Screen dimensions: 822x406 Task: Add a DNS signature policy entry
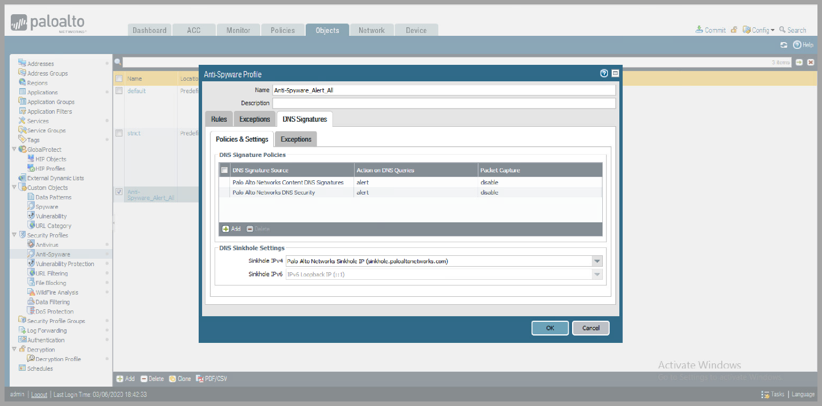(232, 229)
